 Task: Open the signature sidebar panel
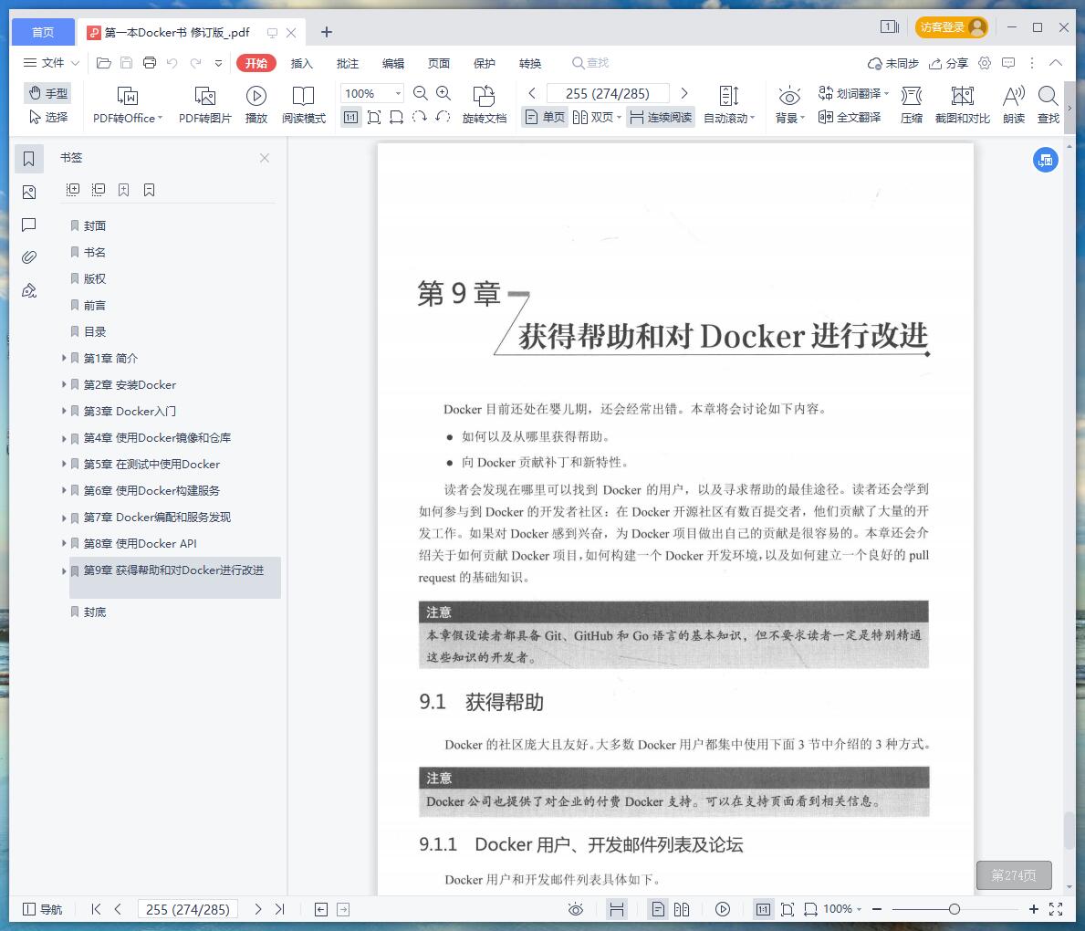pyautogui.click(x=29, y=291)
